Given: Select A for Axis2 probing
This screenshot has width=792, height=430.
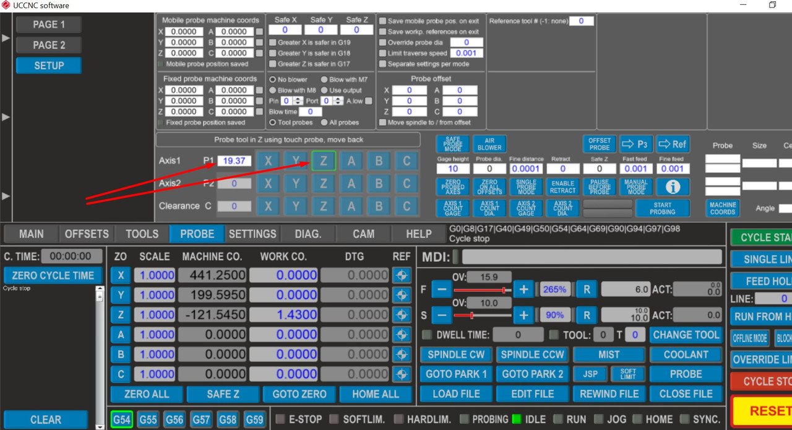Looking at the screenshot, I should coord(351,183).
